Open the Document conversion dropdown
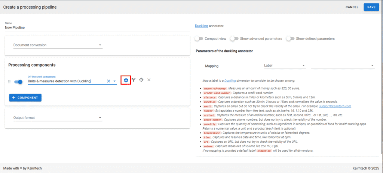The image size is (383, 173). pos(58,45)
